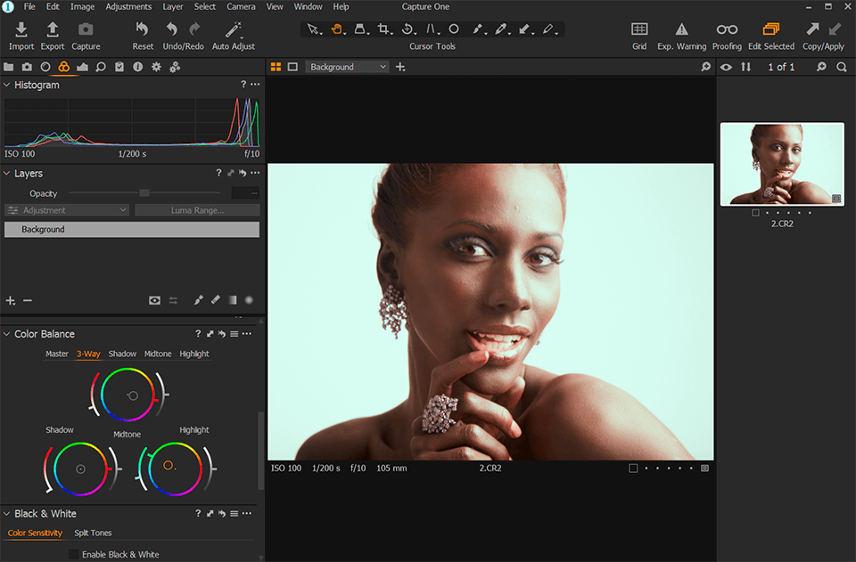Toggle mask visibility in the Layers panel
The width and height of the screenshot is (856, 562).
pos(154,300)
